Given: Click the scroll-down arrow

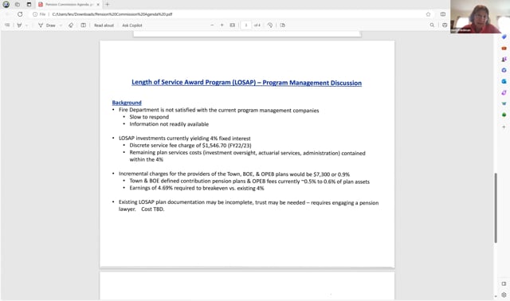Looking at the screenshot, I should (496, 296).
